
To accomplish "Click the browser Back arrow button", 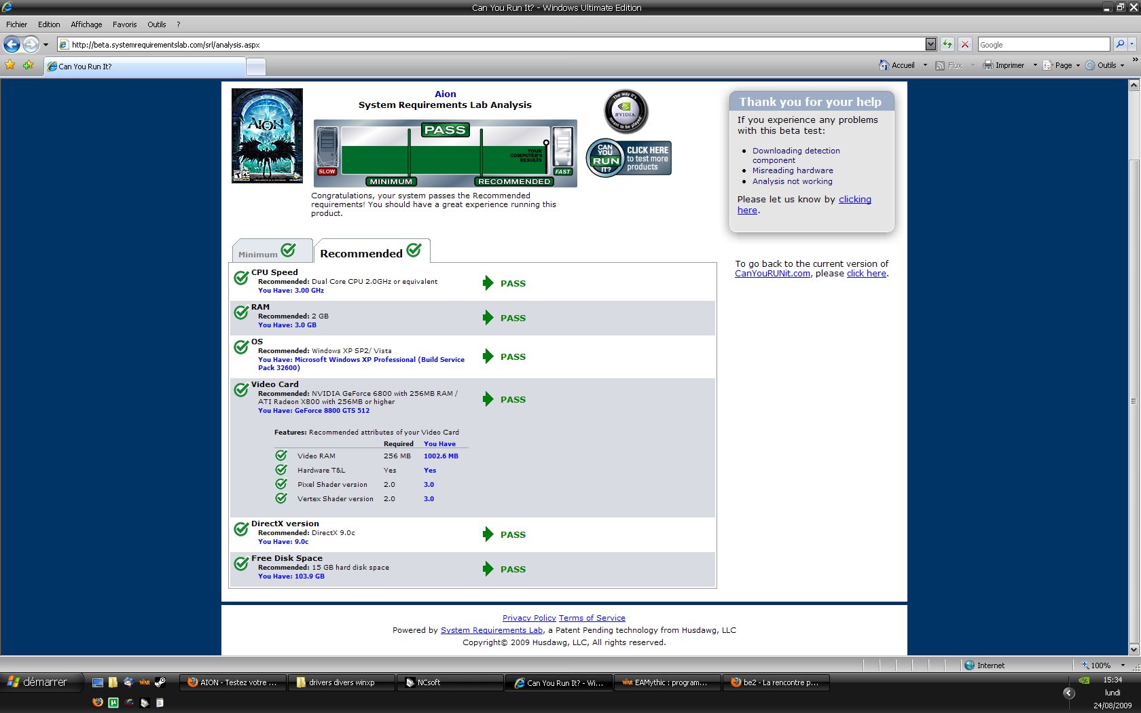I will [12, 45].
